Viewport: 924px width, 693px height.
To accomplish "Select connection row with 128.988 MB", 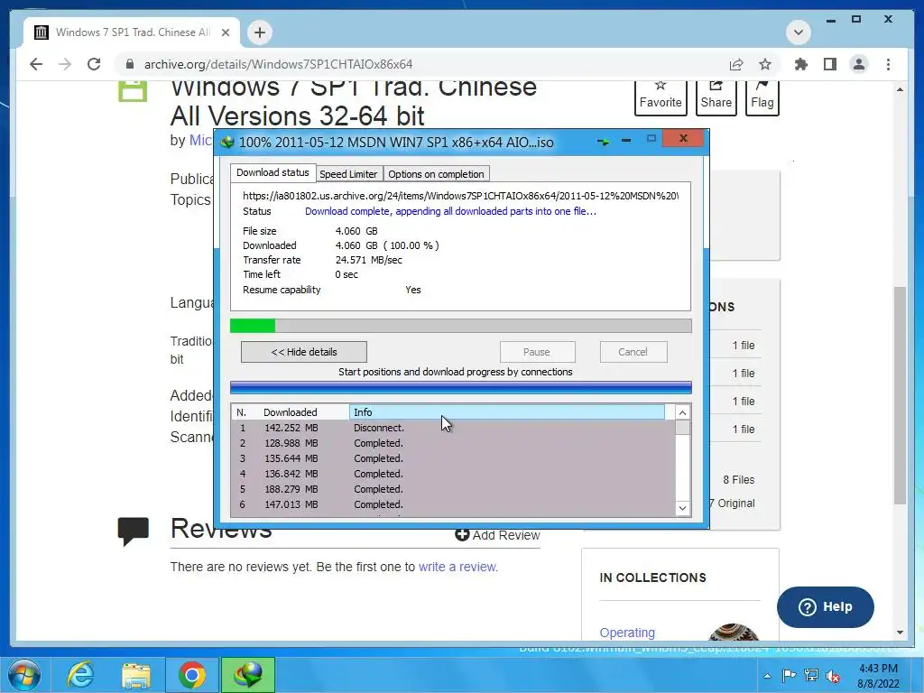I will tap(453, 443).
